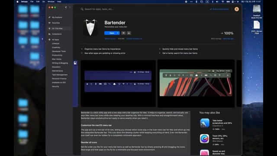Go back with the left chevron arrow

coord(66,7)
